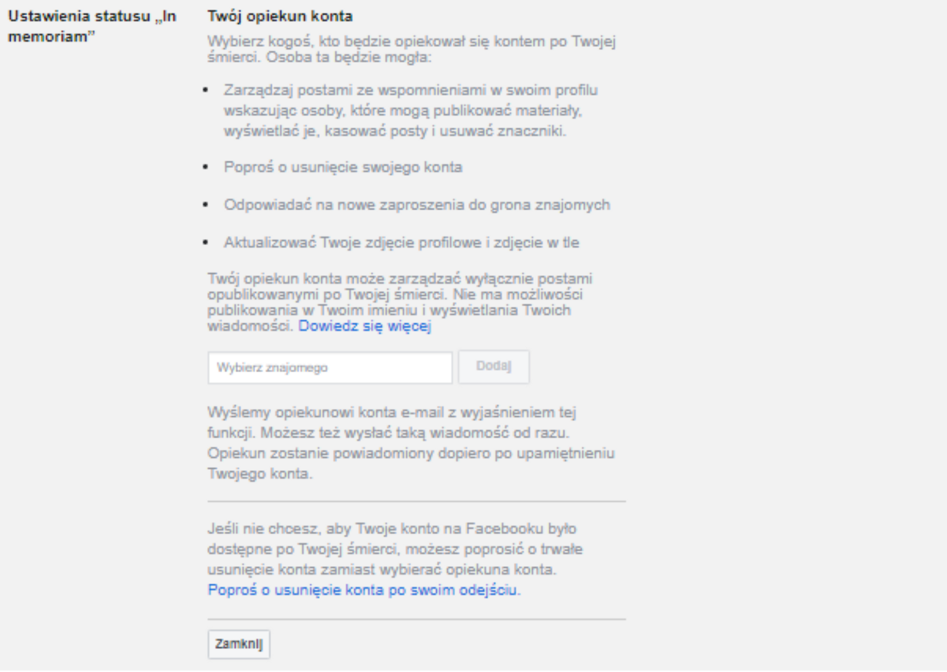
Task: Follow "Poproś o usunięcie konta po swoim odejściu" link
Action: point(363,590)
